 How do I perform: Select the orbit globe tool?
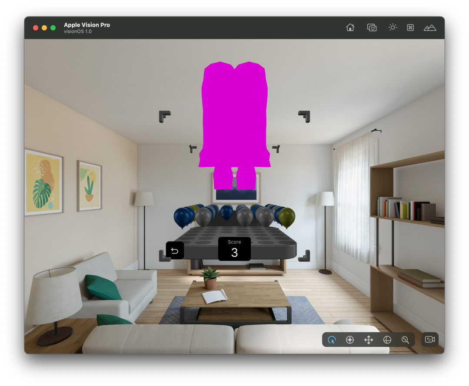click(387, 340)
